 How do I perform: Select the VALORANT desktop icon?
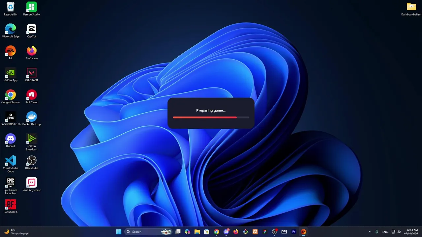click(x=32, y=75)
